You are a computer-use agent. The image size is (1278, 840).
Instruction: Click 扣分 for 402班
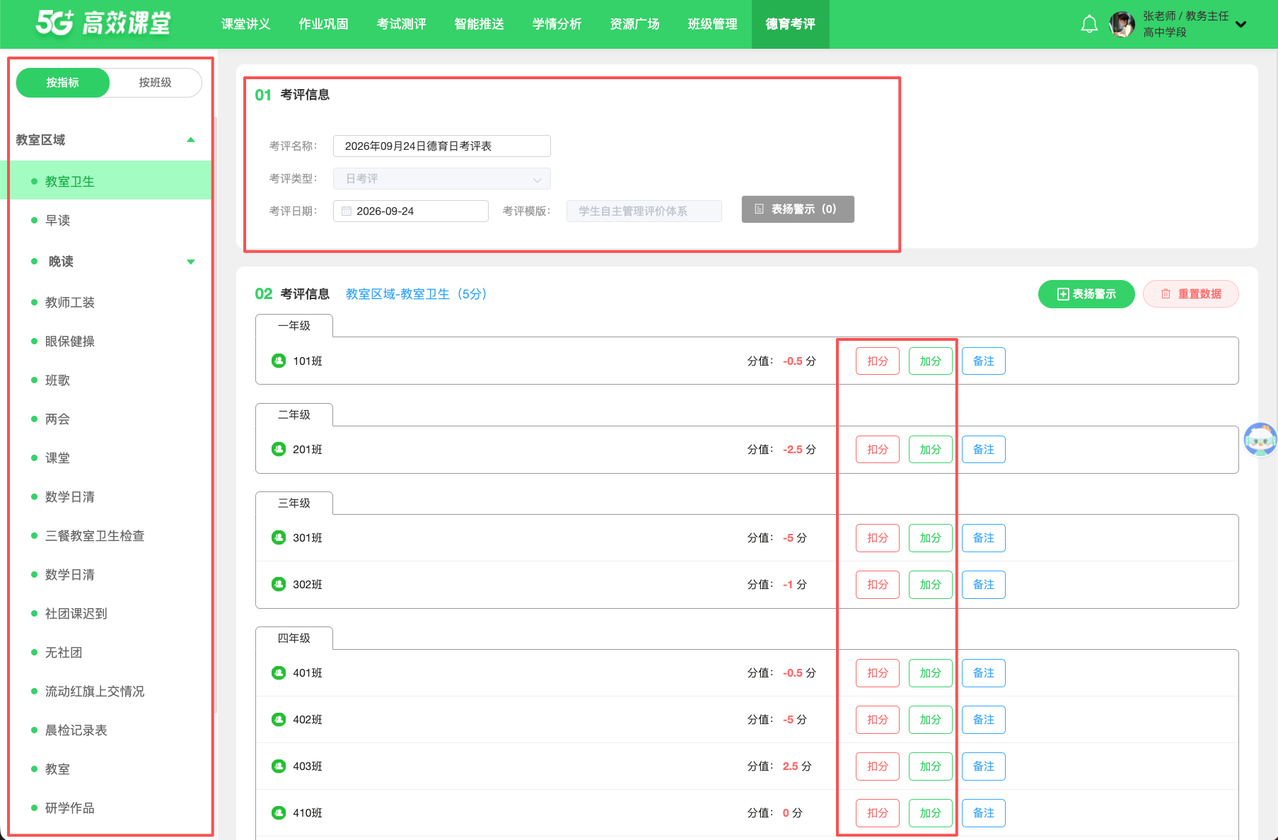click(x=878, y=719)
